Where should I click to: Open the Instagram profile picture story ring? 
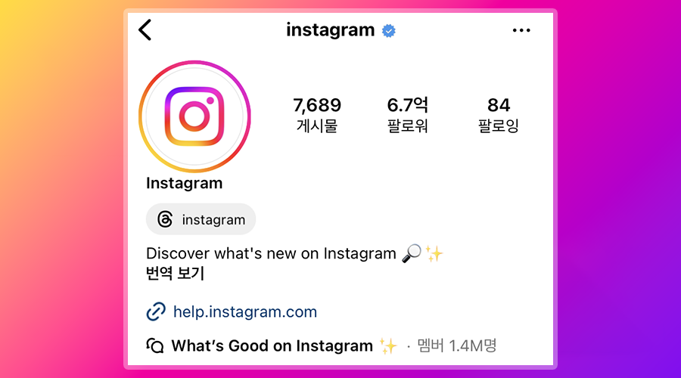click(194, 116)
